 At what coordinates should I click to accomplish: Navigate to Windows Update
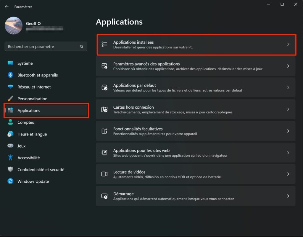(x=46, y=181)
